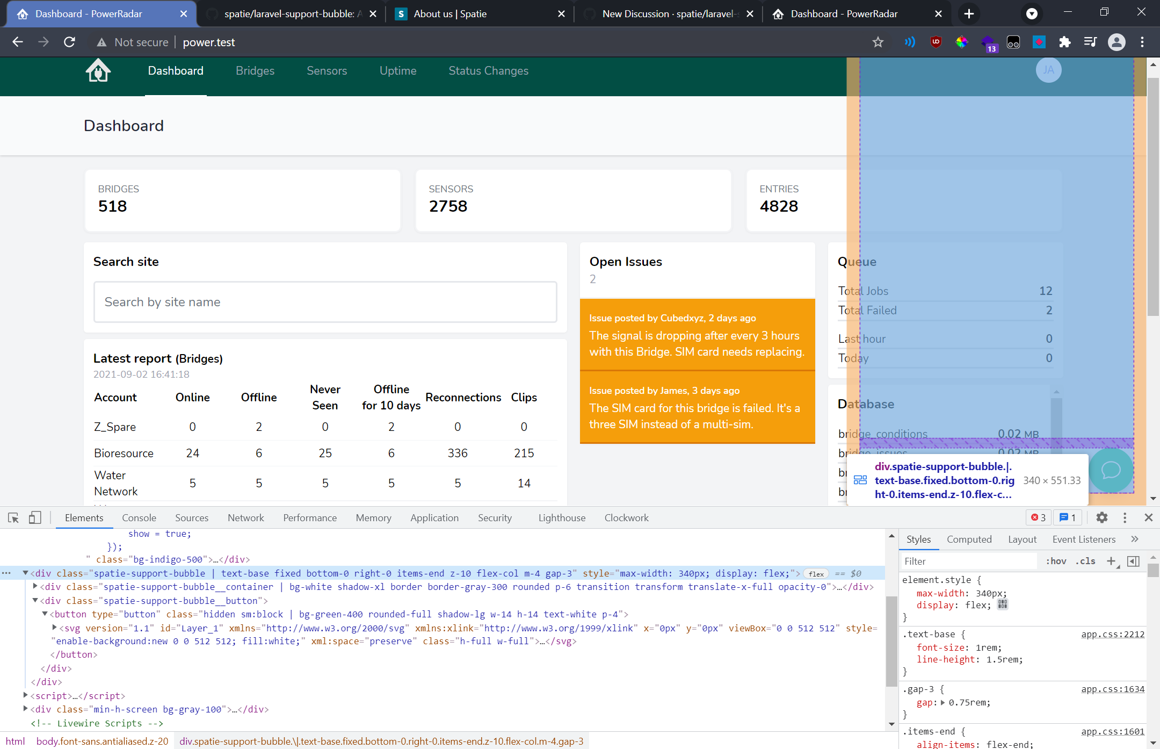Toggle the :hov element state panel
This screenshot has height=749, width=1160.
(x=1056, y=561)
